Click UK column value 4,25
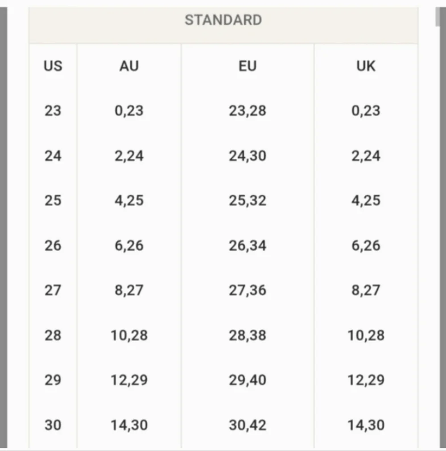This screenshot has height=451, width=446. coord(366,200)
